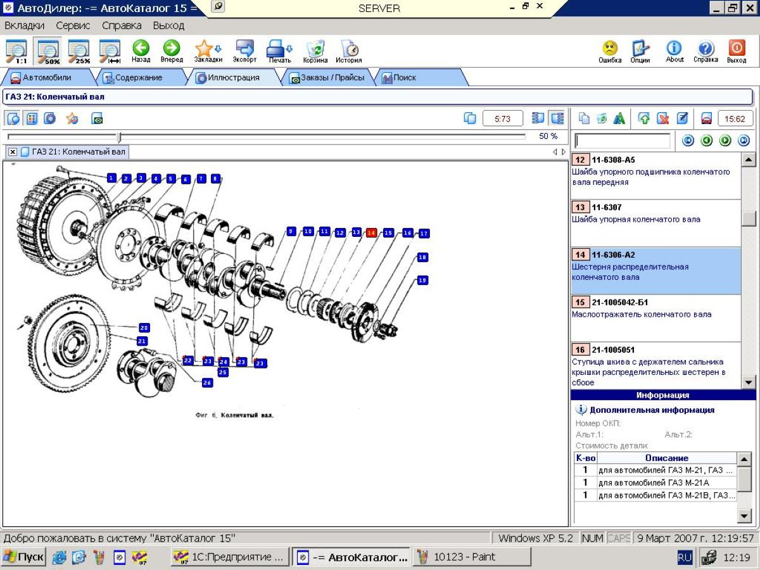Open the Сервис menu

pyautogui.click(x=73, y=25)
